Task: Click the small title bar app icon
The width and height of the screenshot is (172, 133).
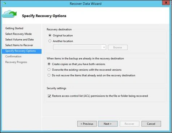Action: tap(4, 4)
